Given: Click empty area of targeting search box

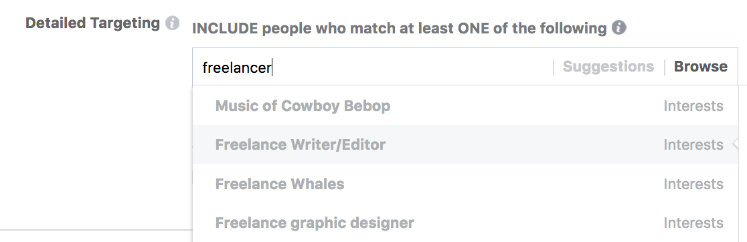Looking at the screenshot, I should (410, 67).
